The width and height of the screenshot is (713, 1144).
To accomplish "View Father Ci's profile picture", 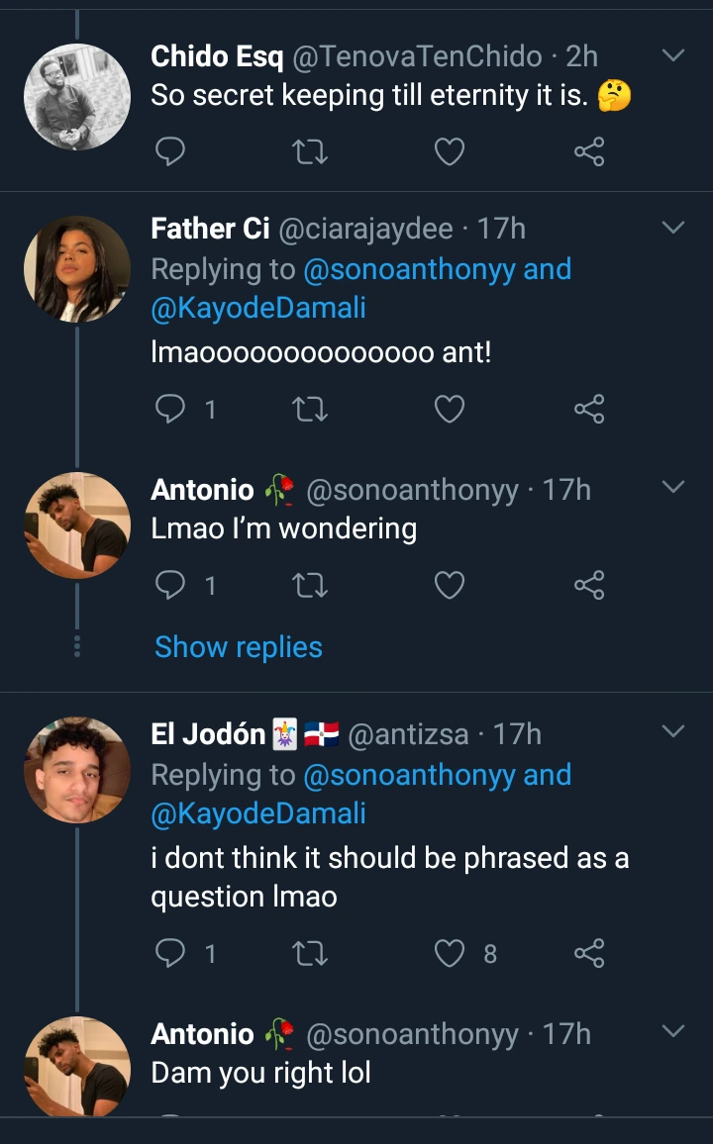I will coord(77,269).
